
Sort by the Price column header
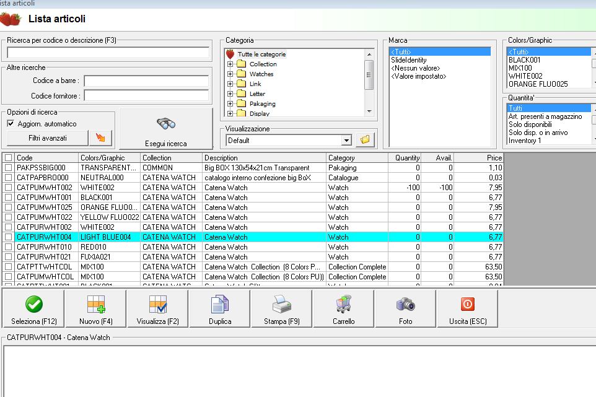pyautogui.click(x=478, y=158)
